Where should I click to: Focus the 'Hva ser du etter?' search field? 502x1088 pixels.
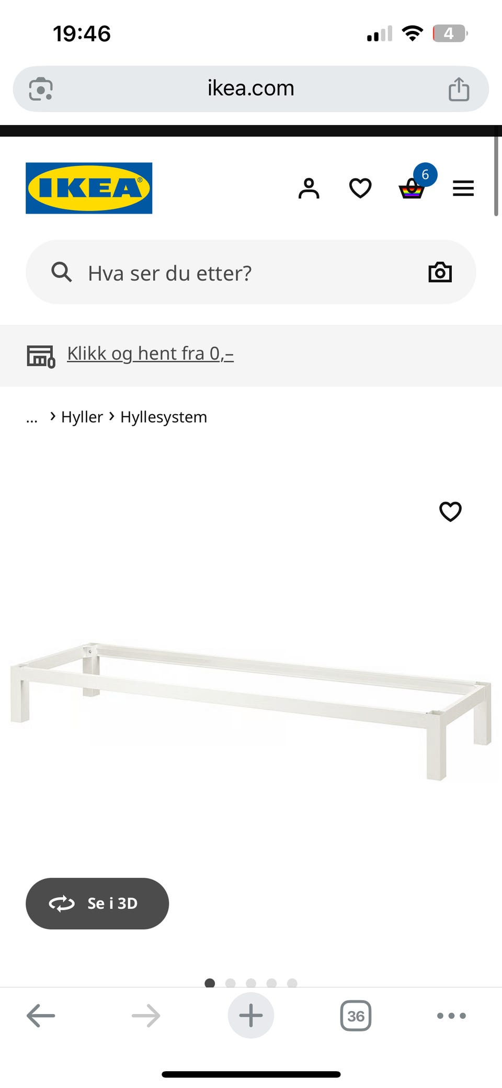click(x=251, y=272)
